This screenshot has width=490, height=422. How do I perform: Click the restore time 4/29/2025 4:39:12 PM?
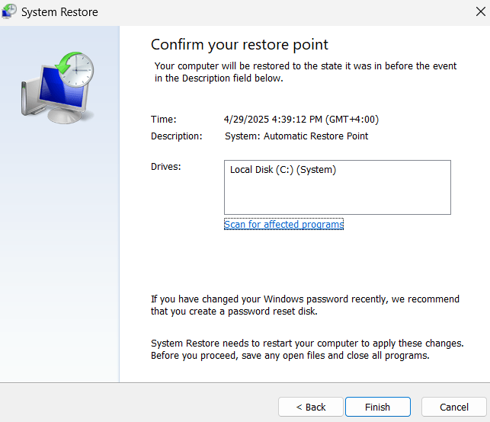(301, 120)
